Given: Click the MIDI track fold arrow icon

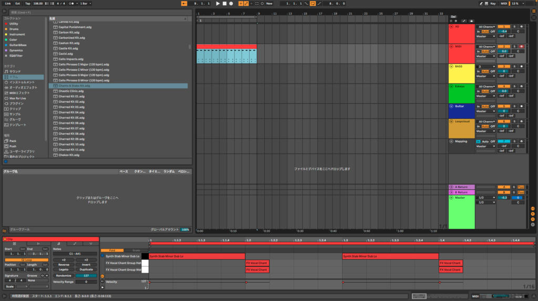Looking at the screenshot, I should pyautogui.click(x=451, y=46).
